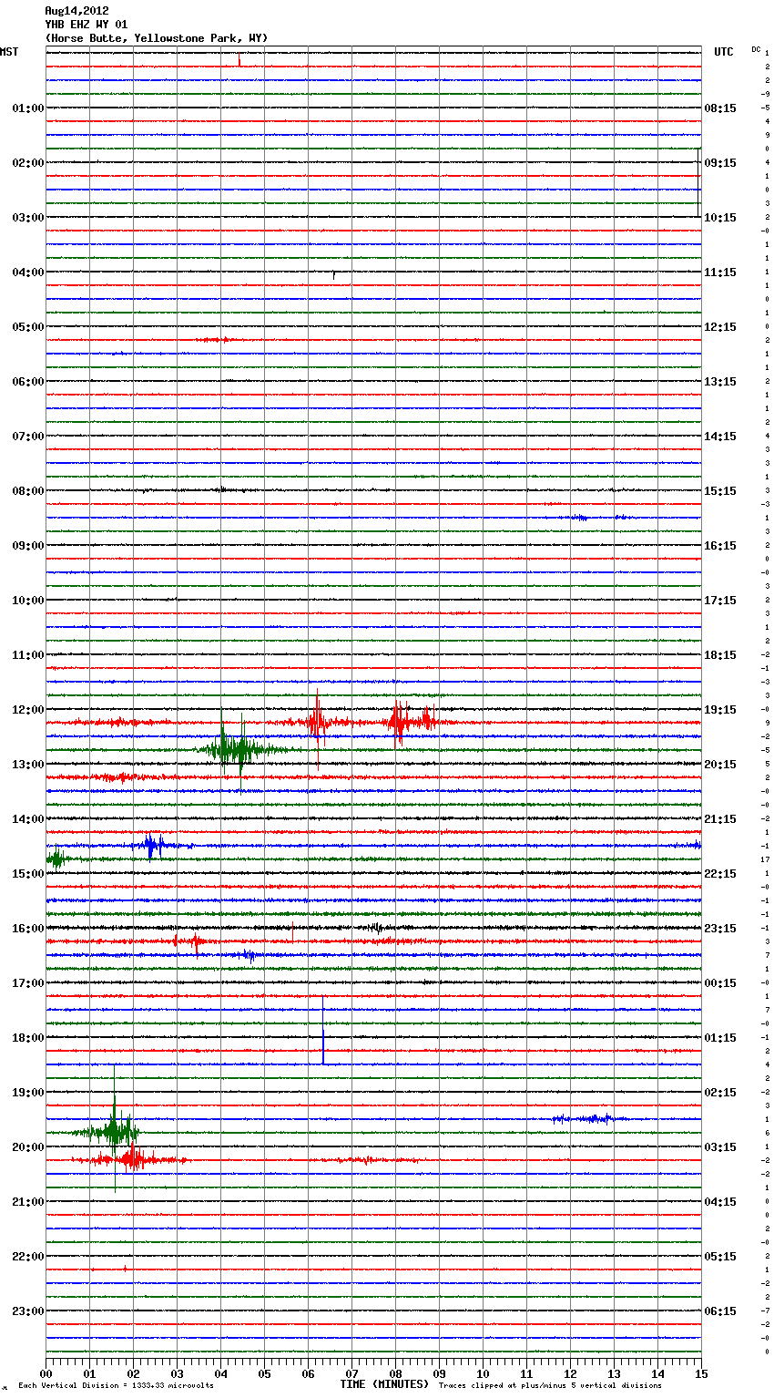This screenshot has width=774, height=1398.
Task: Click the DC column header
Action: (x=756, y=48)
